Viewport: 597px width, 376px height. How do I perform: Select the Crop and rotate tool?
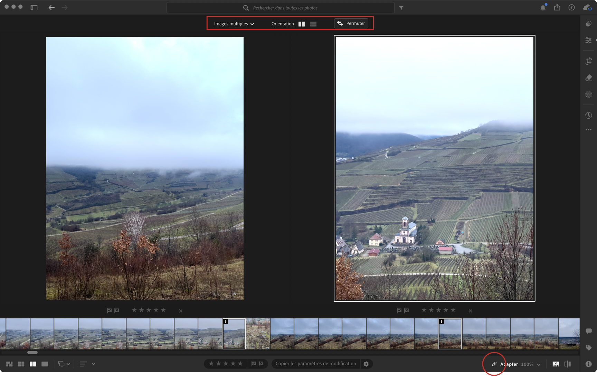tap(589, 61)
